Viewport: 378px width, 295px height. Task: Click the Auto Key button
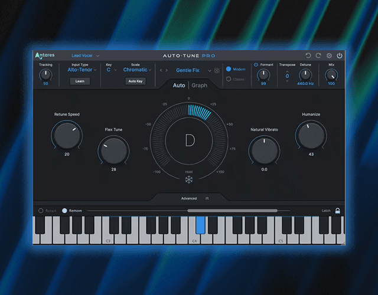tap(135, 81)
